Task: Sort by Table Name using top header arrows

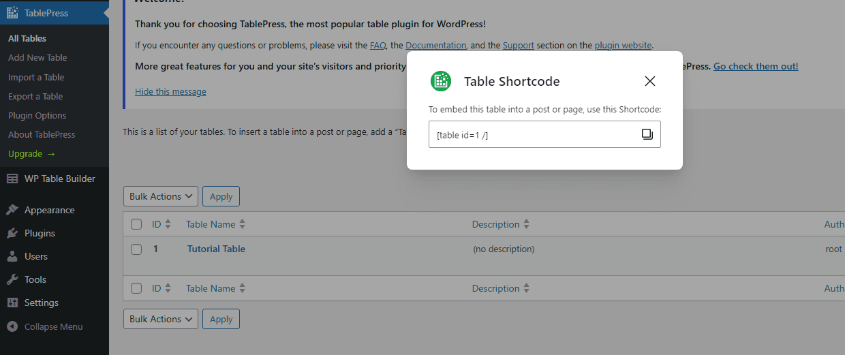Action: point(243,224)
